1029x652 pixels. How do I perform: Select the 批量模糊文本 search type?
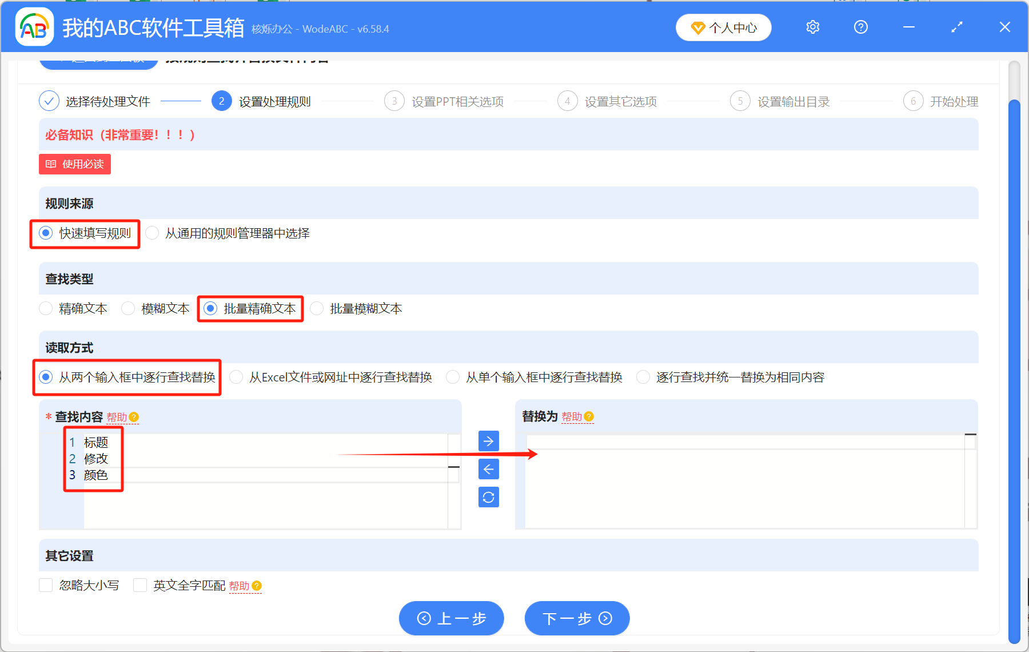pyautogui.click(x=317, y=308)
